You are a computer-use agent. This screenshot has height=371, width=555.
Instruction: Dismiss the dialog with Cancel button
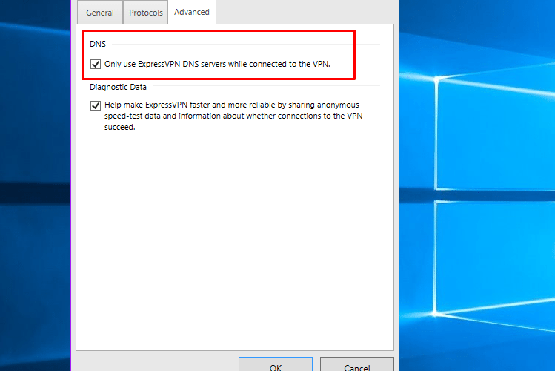(357, 365)
